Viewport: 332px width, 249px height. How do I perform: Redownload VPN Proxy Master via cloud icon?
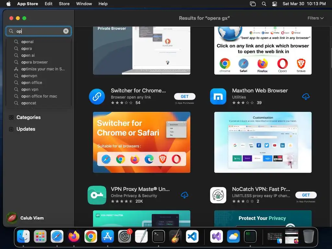click(184, 195)
